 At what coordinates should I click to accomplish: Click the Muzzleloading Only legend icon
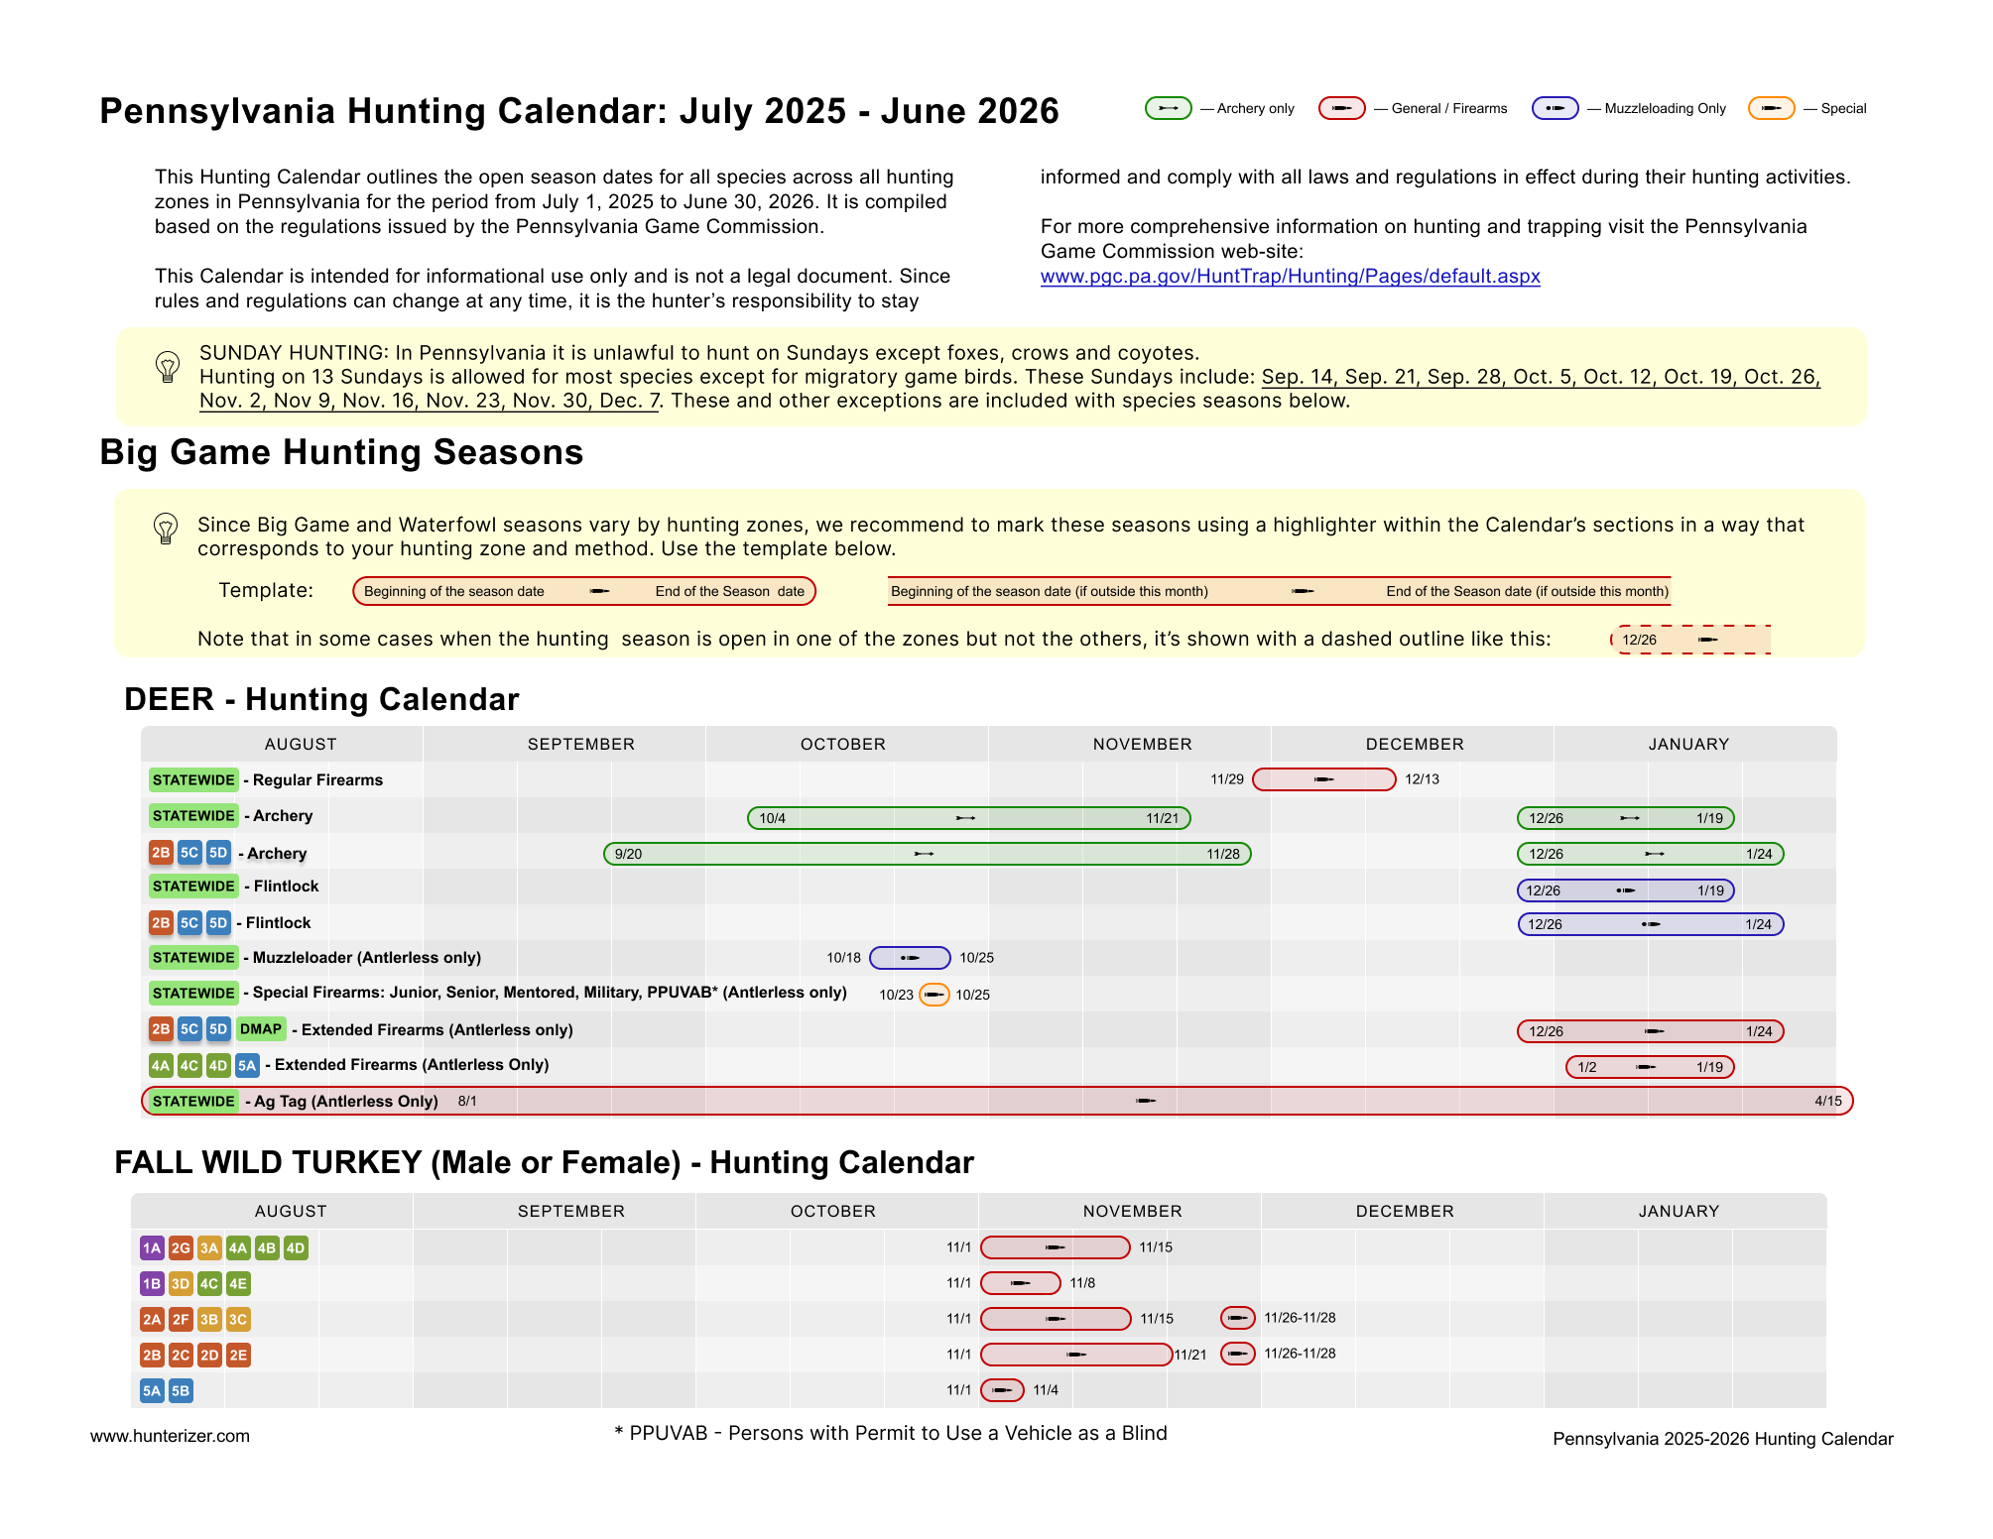tap(1555, 108)
